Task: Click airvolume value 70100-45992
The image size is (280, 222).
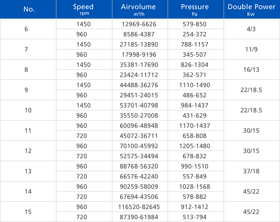Action: [139, 146]
